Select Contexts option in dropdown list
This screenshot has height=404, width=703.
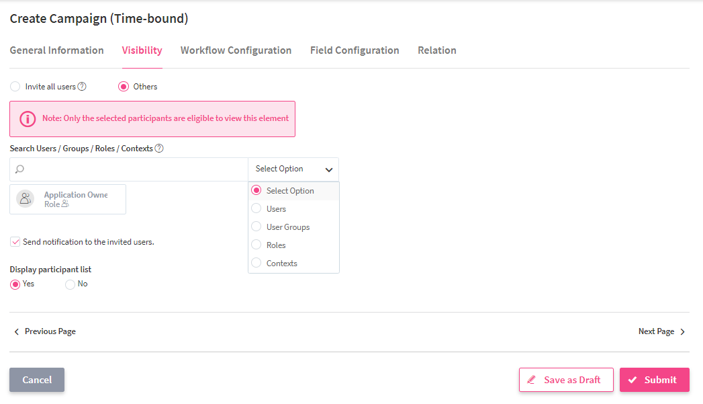281,264
